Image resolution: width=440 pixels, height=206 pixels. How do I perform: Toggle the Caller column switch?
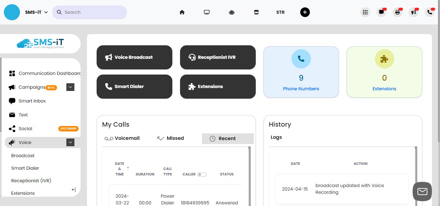click(202, 175)
